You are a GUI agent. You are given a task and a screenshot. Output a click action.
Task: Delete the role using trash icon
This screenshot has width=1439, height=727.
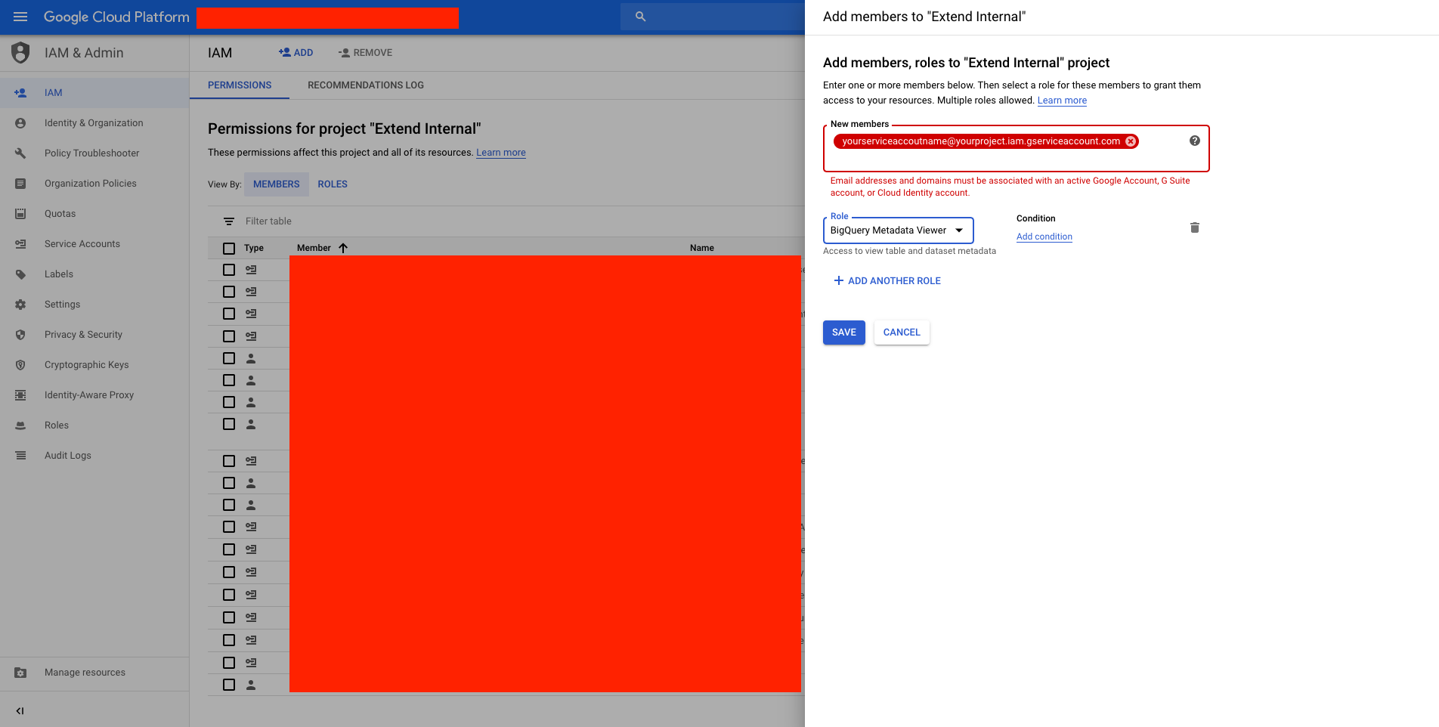pyautogui.click(x=1194, y=227)
